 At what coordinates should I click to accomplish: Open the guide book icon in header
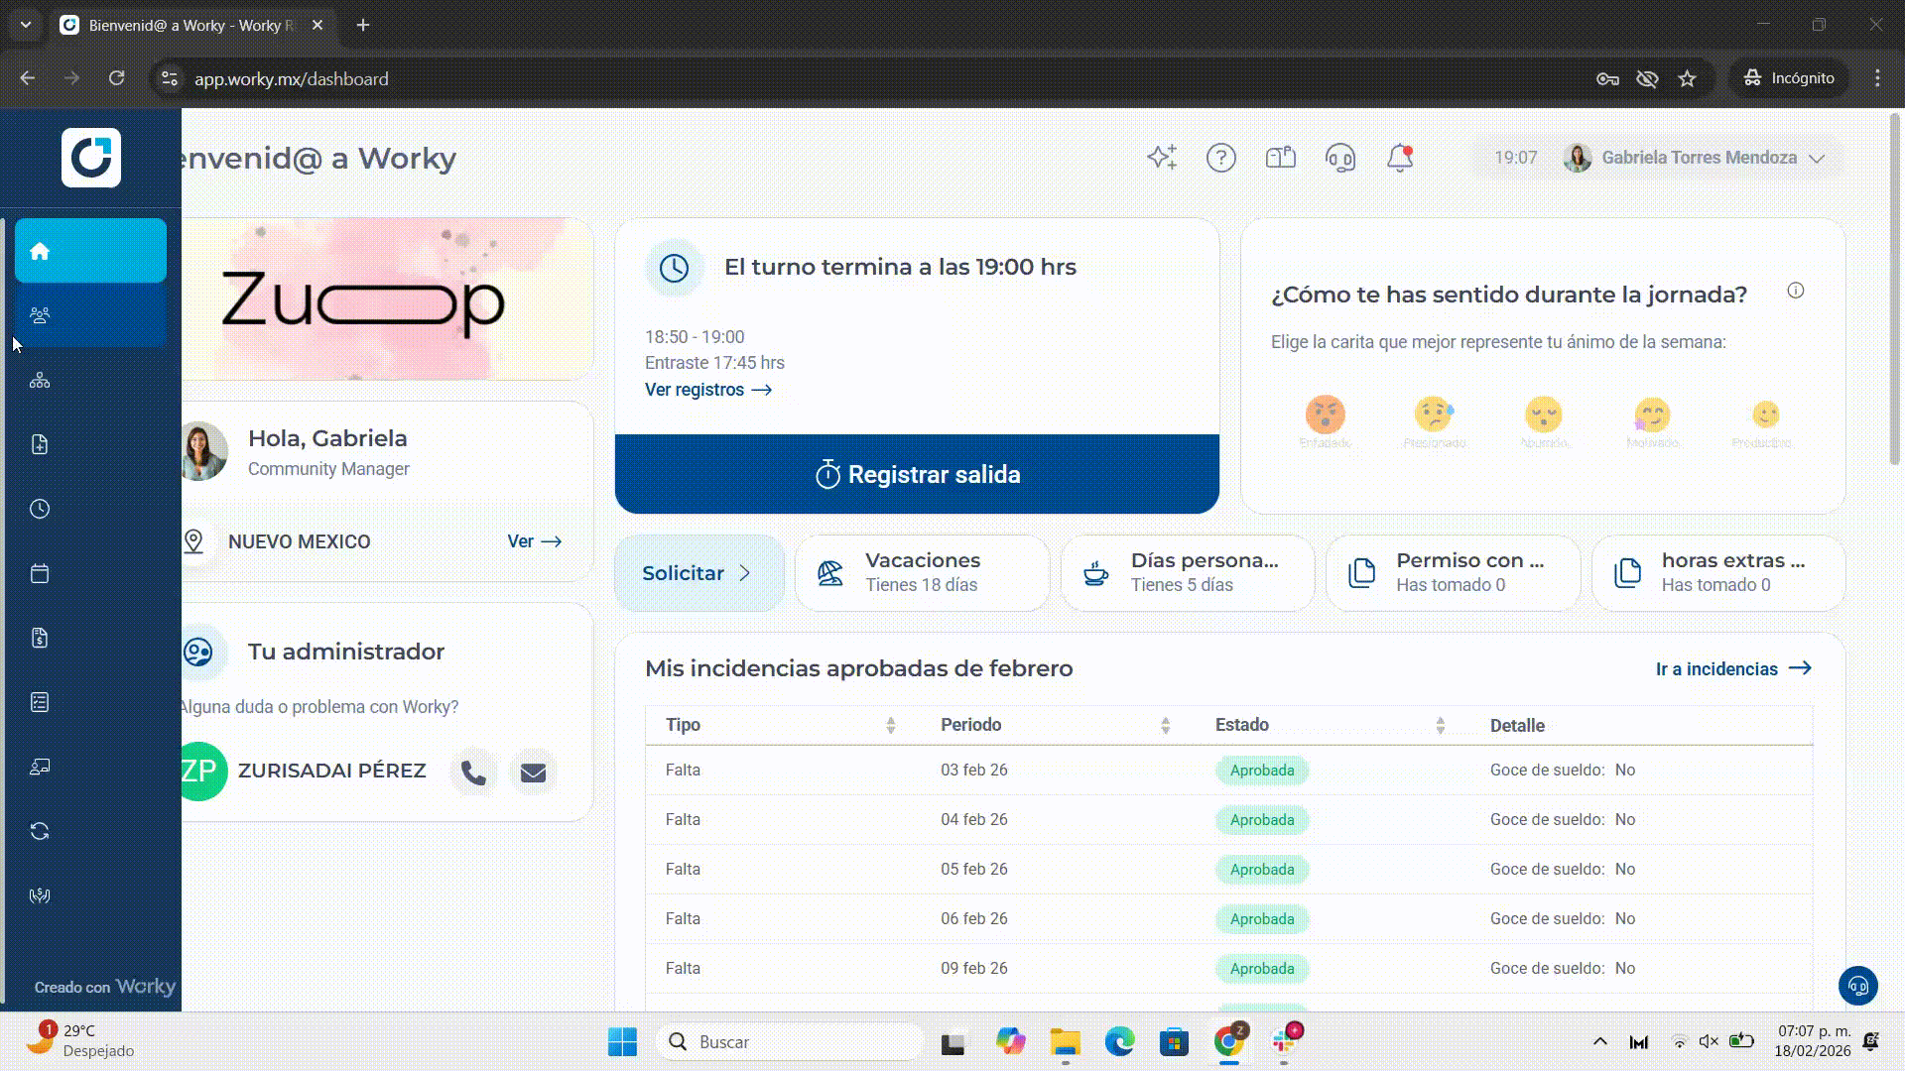pyautogui.click(x=1281, y=157)
